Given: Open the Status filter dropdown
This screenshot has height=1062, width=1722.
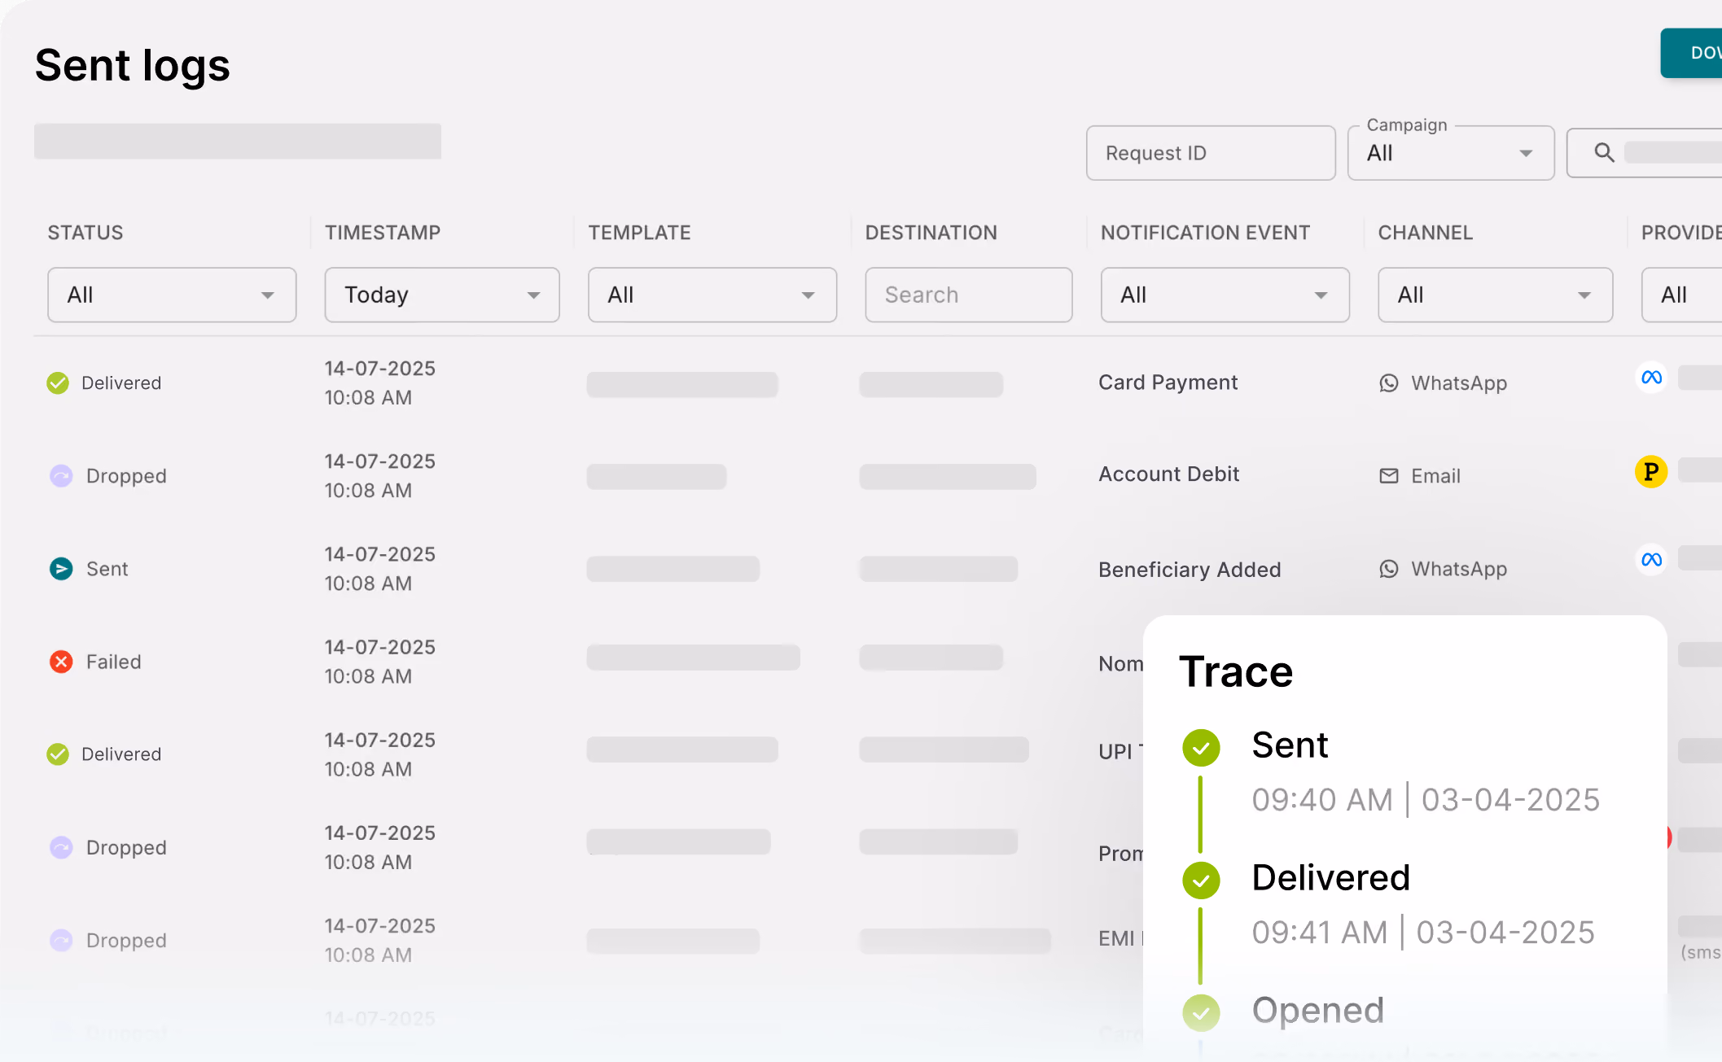Looking at the screenshot, I should [172, 295].
